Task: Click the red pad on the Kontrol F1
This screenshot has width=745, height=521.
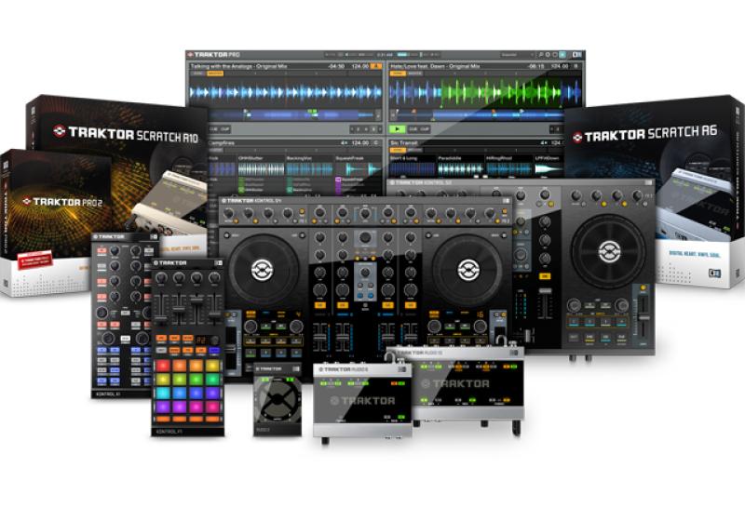Action: [x=162, y=366]
